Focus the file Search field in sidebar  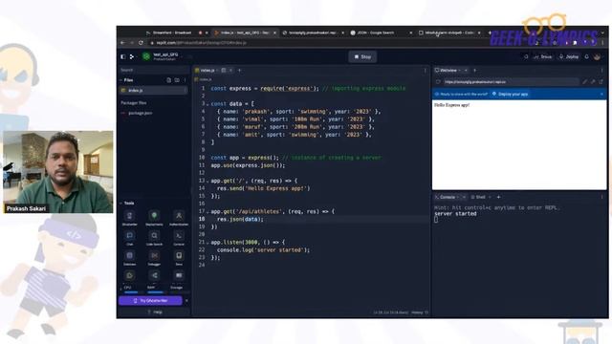click(x=153, y=70)
